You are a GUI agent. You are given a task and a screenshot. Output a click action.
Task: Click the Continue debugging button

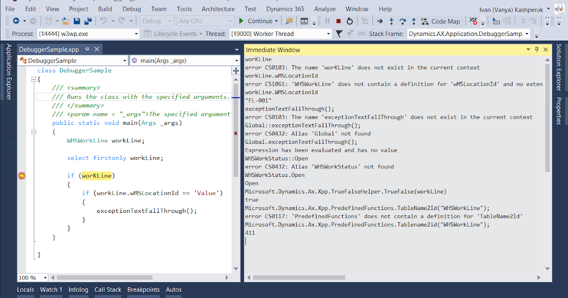[x=255, y=21]
